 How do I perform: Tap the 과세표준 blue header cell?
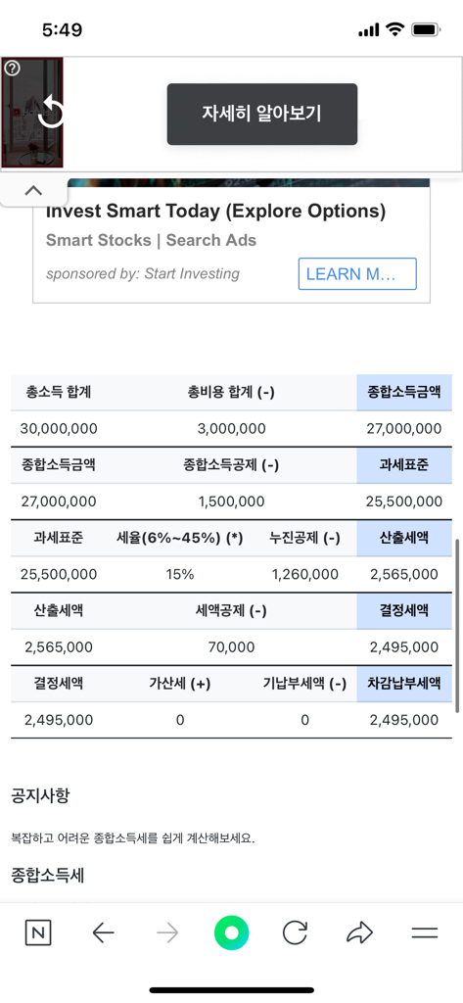click(x=404, y=465)
